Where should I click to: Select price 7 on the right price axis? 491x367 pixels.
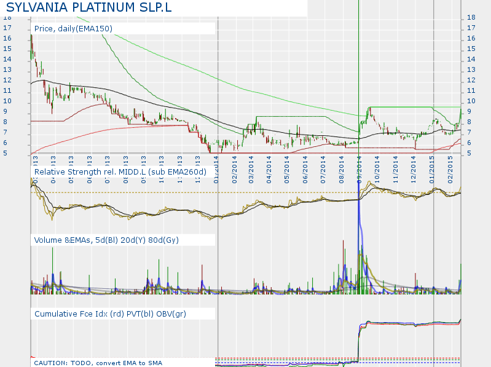[469, 132]
